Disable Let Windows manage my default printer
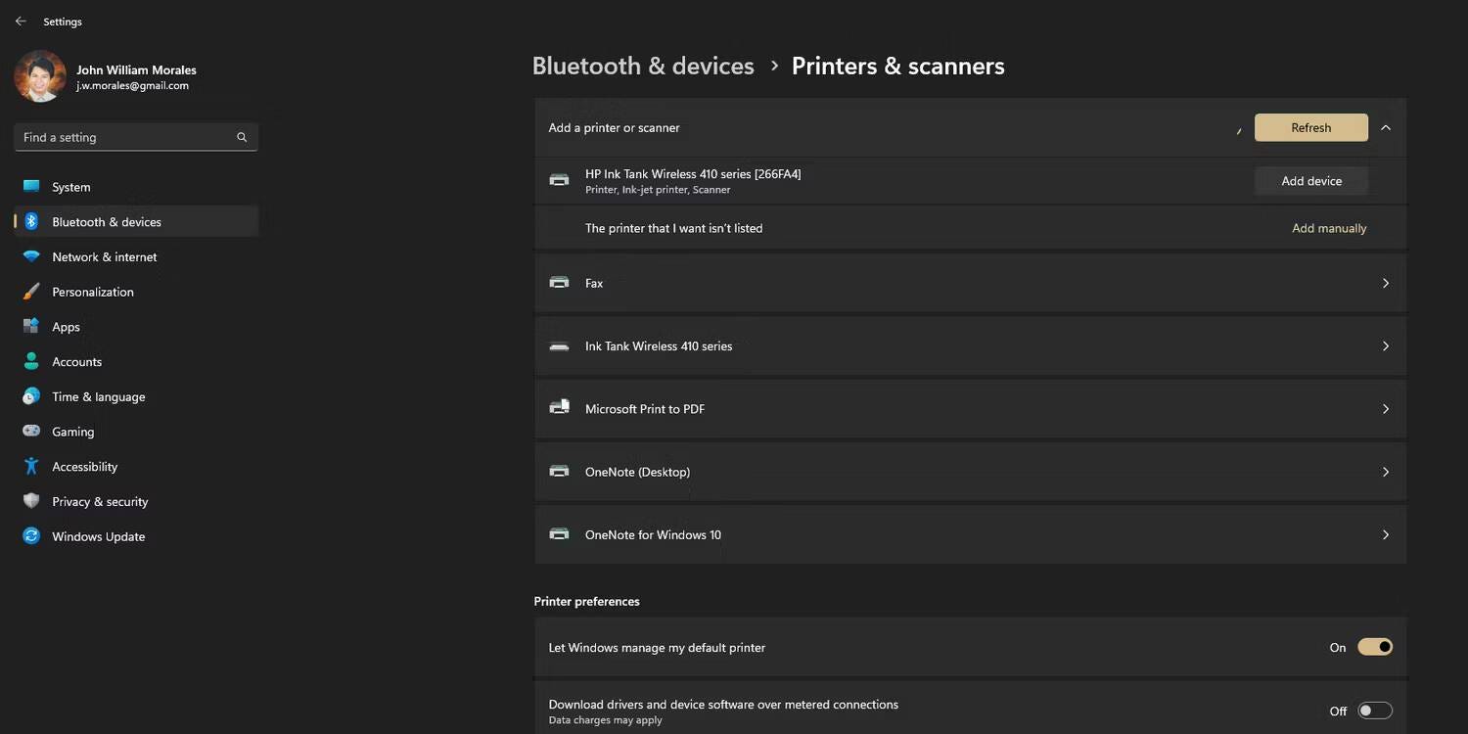This screenshot has width=1468, height=734. coord(1374,647)
